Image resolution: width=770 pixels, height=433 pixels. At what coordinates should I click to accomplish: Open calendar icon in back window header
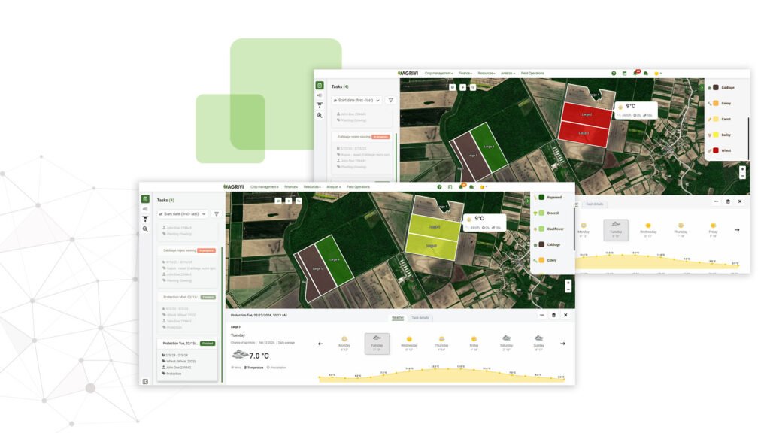point(624,73)
